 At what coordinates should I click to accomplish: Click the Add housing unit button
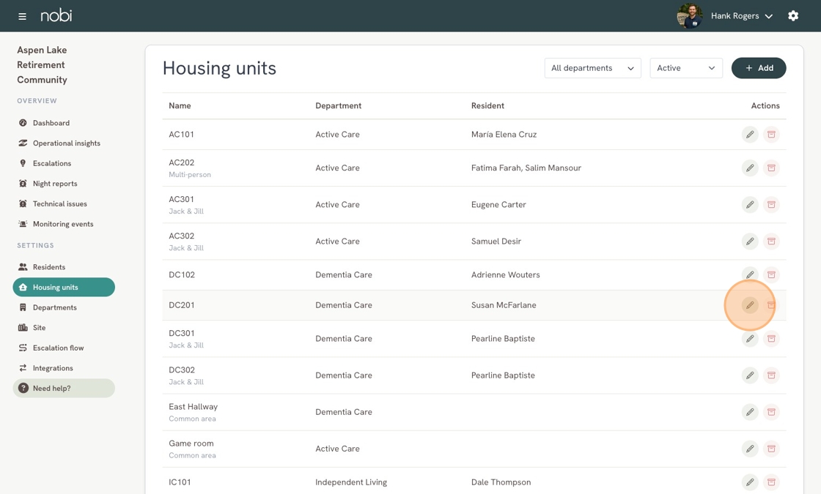click(759, 68)
